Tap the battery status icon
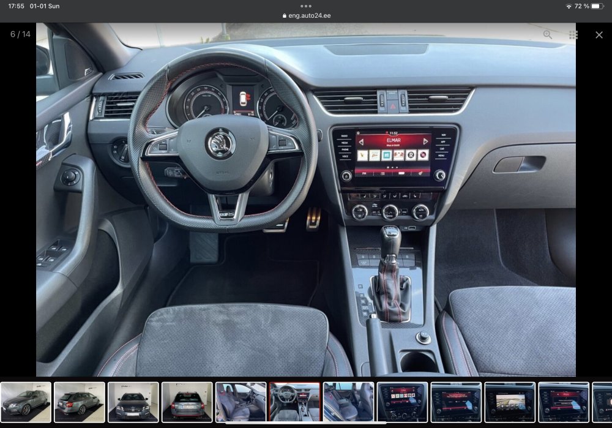The width and height of the screenshot is (612, 428). [597, 6]
